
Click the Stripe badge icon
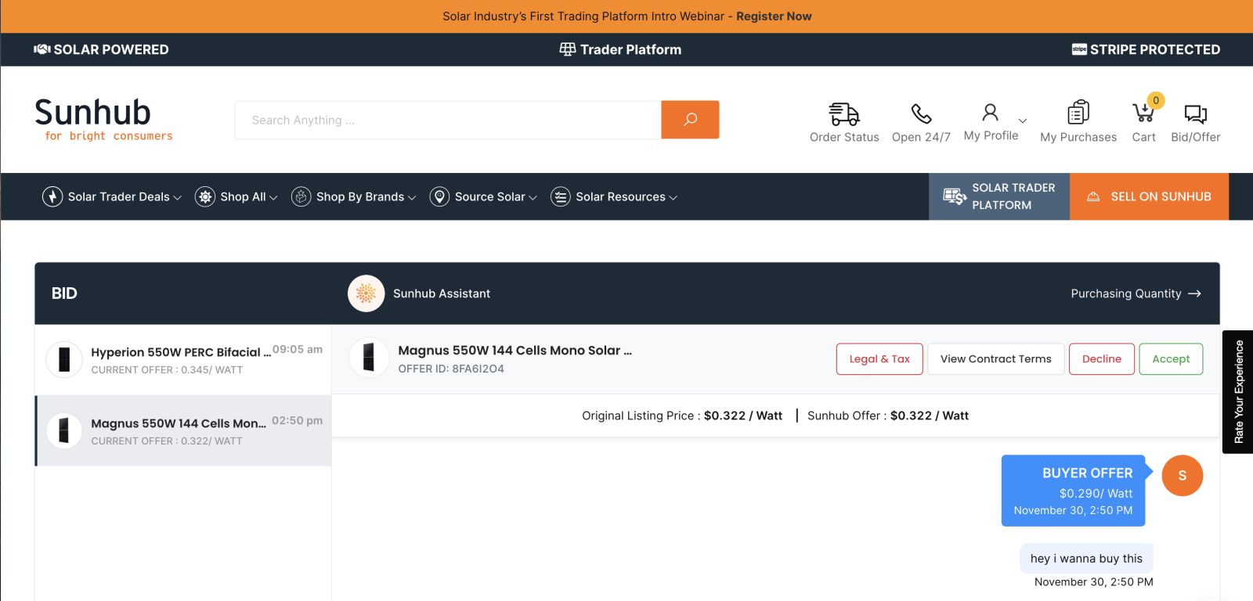[1079, 49]
